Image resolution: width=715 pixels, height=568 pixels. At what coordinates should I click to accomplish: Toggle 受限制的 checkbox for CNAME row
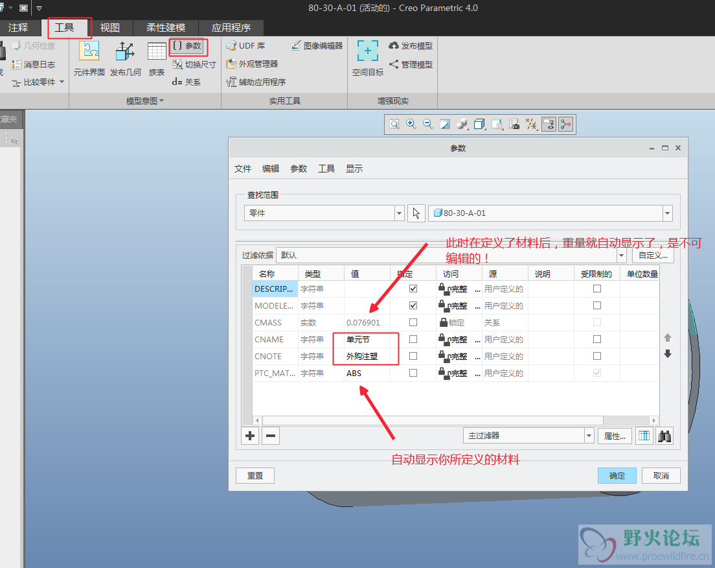pos(597,339)
